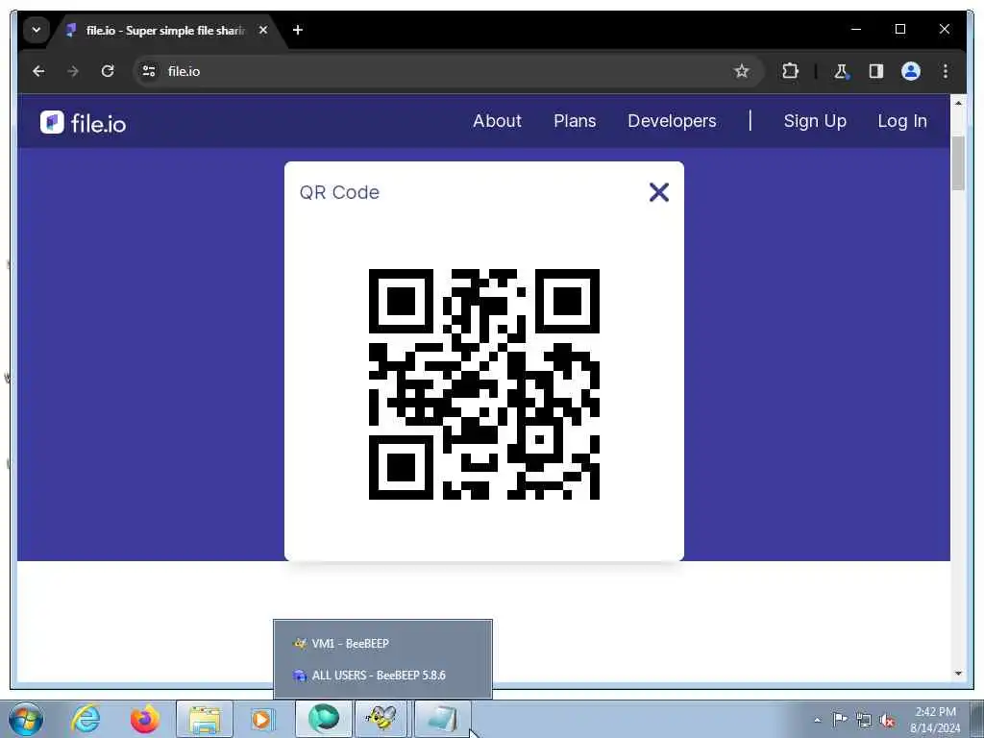
Task: Open Chrome Labs flask icon
Action: (842, 71)
